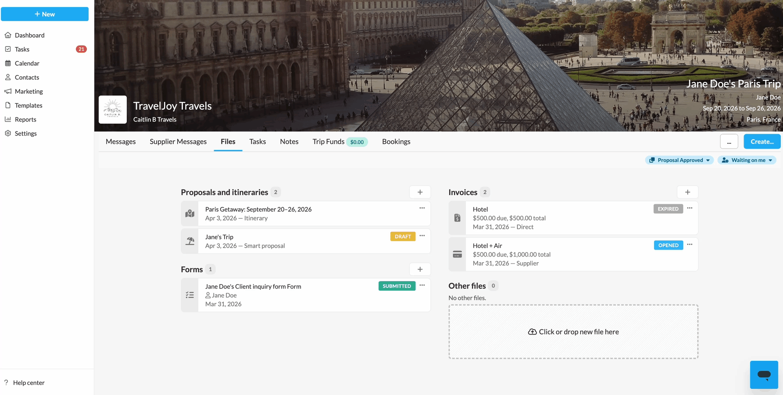The image size is (783, 395).
Task: Expand the Proposal Approved status dropdown
Action: click(x=679, y=160)
